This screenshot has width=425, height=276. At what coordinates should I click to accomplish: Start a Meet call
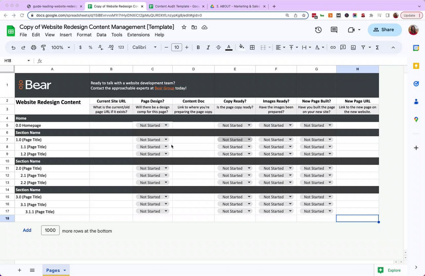click(354, 30)
